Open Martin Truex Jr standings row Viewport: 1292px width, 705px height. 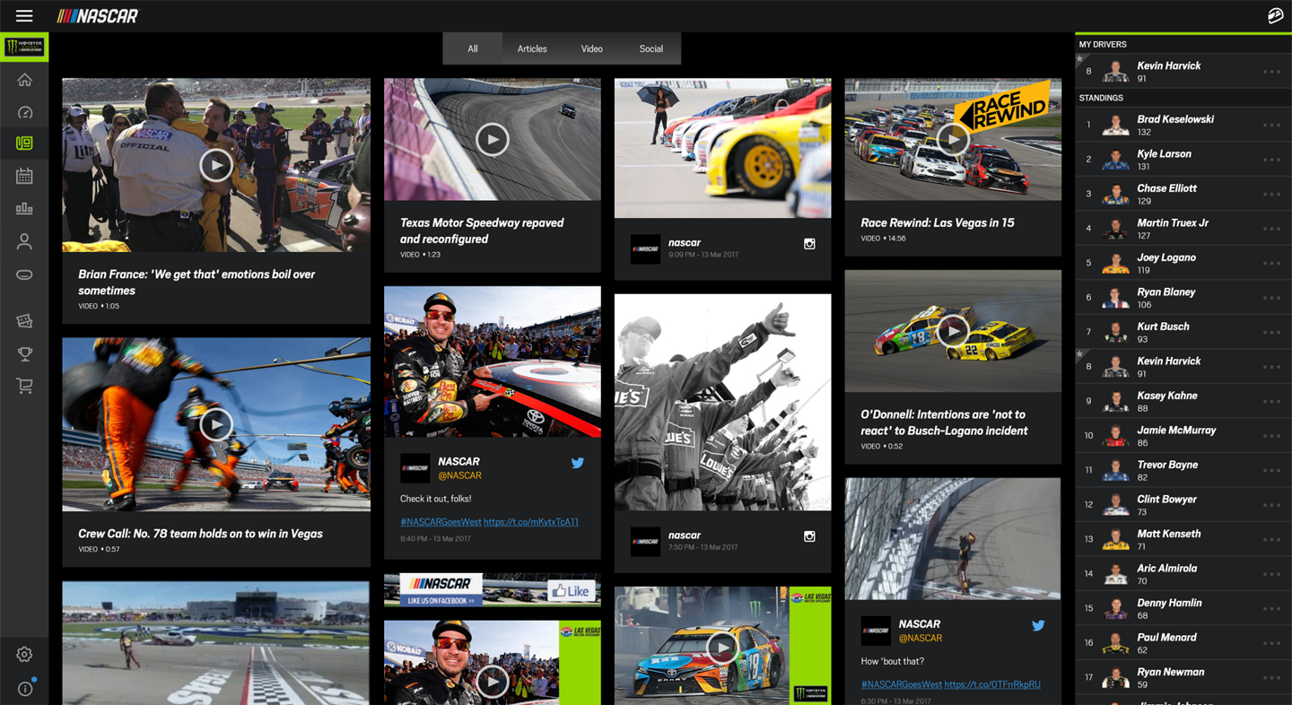[1183, 229]
